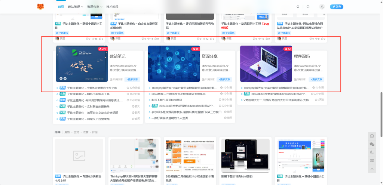
Task: Click the 子比美化 tag under 随机小姐姐小工具 top card
Action: [x=62, y=33]
